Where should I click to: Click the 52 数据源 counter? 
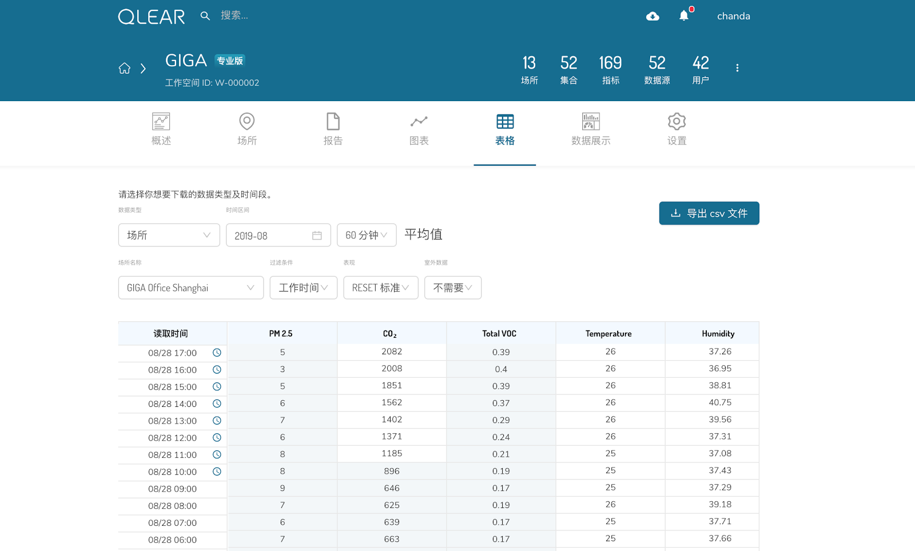tap(657, 70)
